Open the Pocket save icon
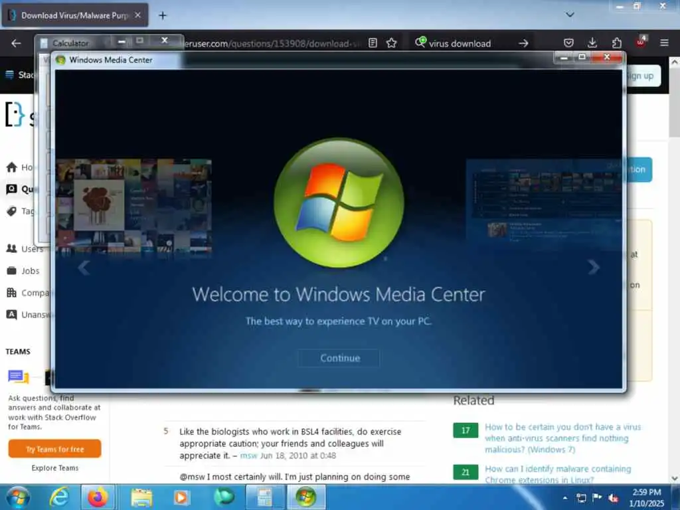Image resolution: width=680 pixels, height=510 pixels. pos(568,43)
